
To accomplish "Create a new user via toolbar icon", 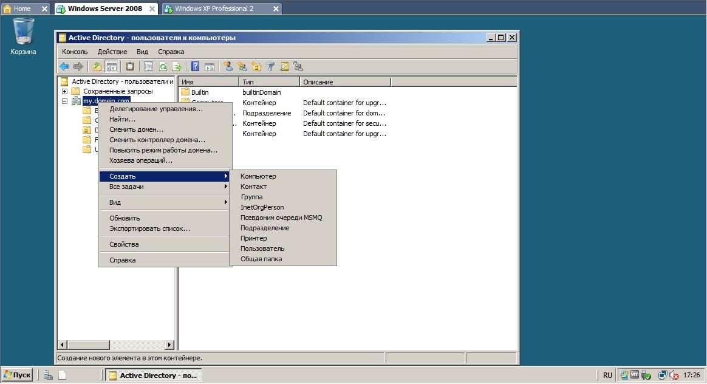I will [x=228, y=67].
